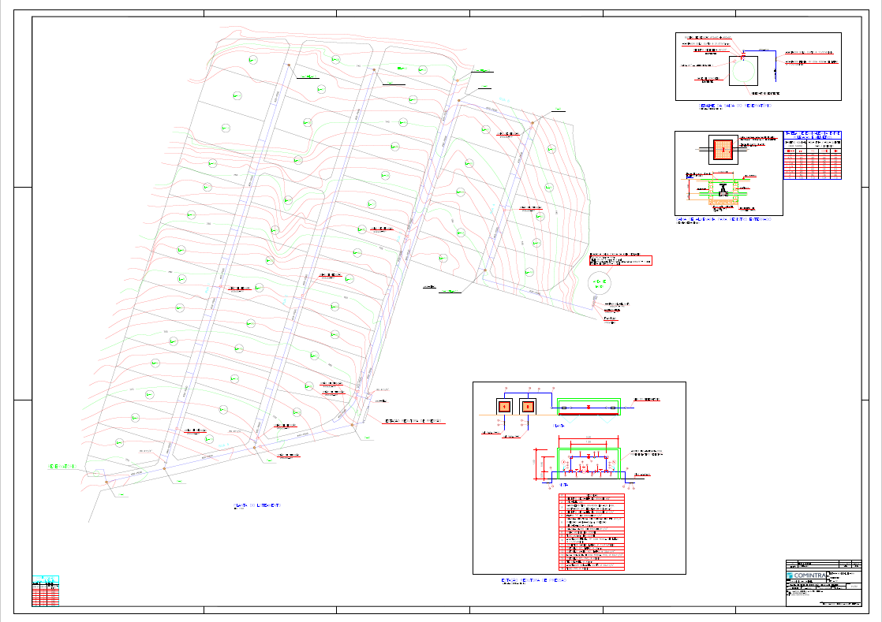Select the blue-bordered dimensions table
Viewport: 882px width, 622px height.
[x=812, y=155]
